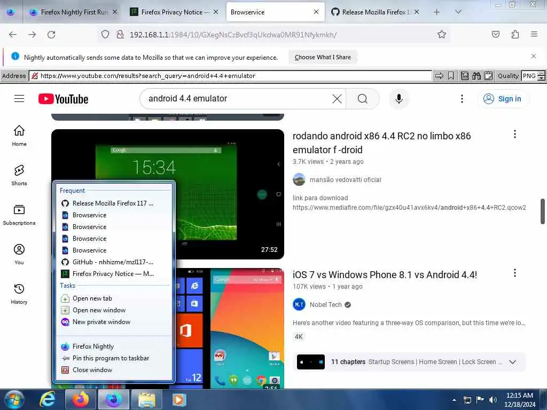Click the Nobel Tech channel name
Screen dimensions: 547x410
325,304
